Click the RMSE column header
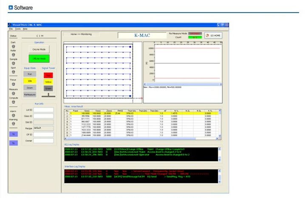 coord(120,111)
